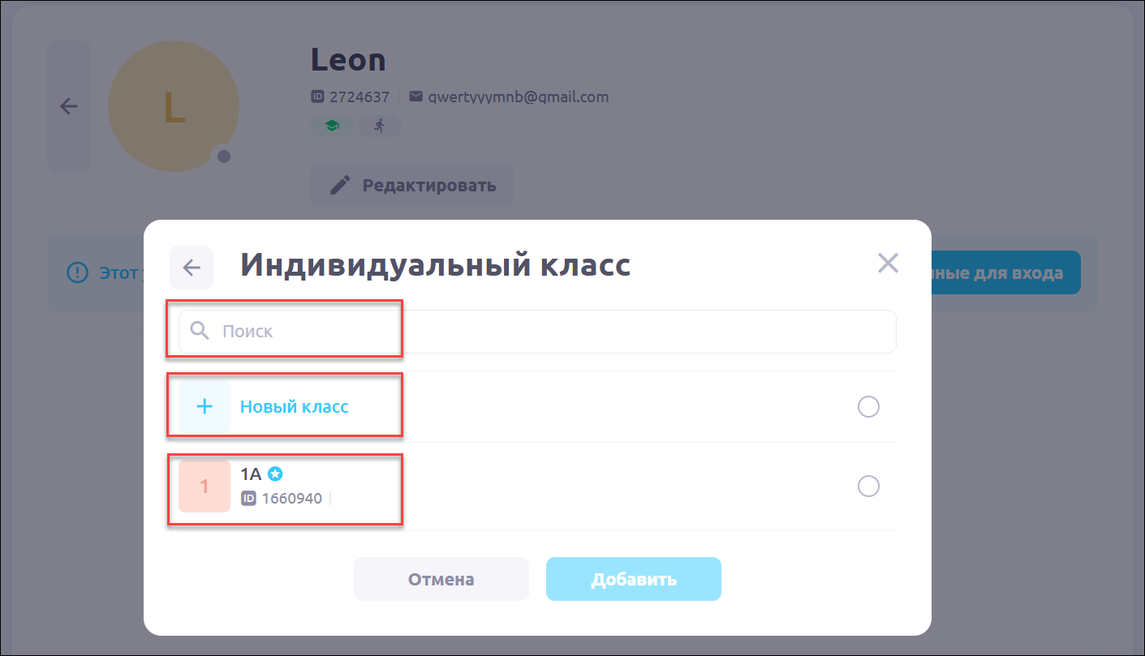Click the envelope icon next to email

tap(415, 97)
